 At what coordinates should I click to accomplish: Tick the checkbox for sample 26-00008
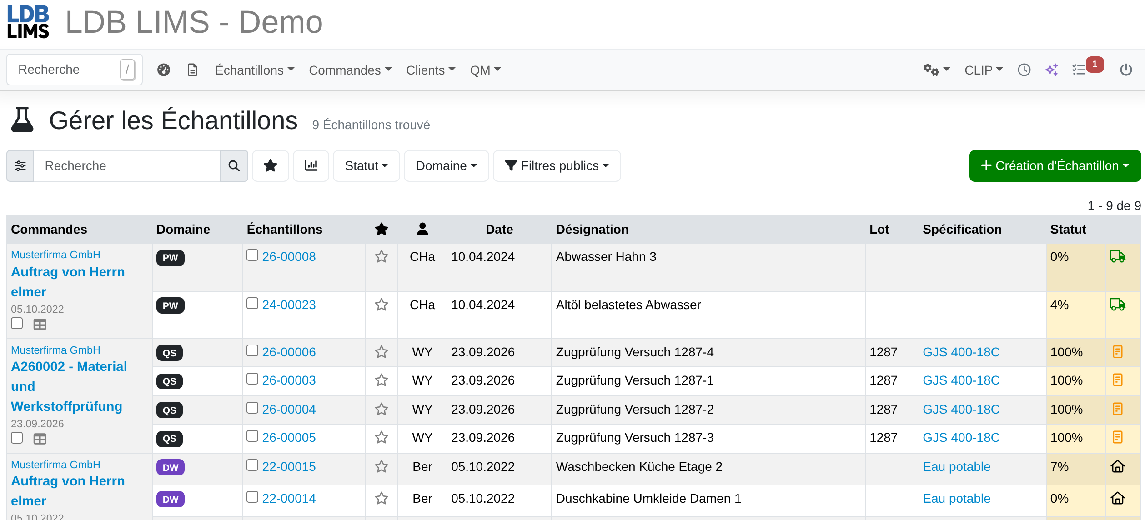tap(252, 255)
